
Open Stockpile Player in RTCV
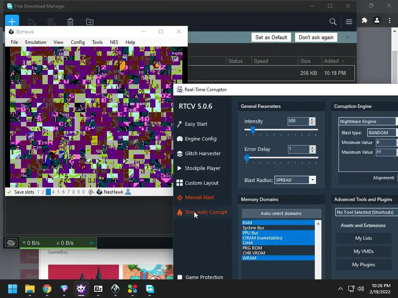coord(199,168)
